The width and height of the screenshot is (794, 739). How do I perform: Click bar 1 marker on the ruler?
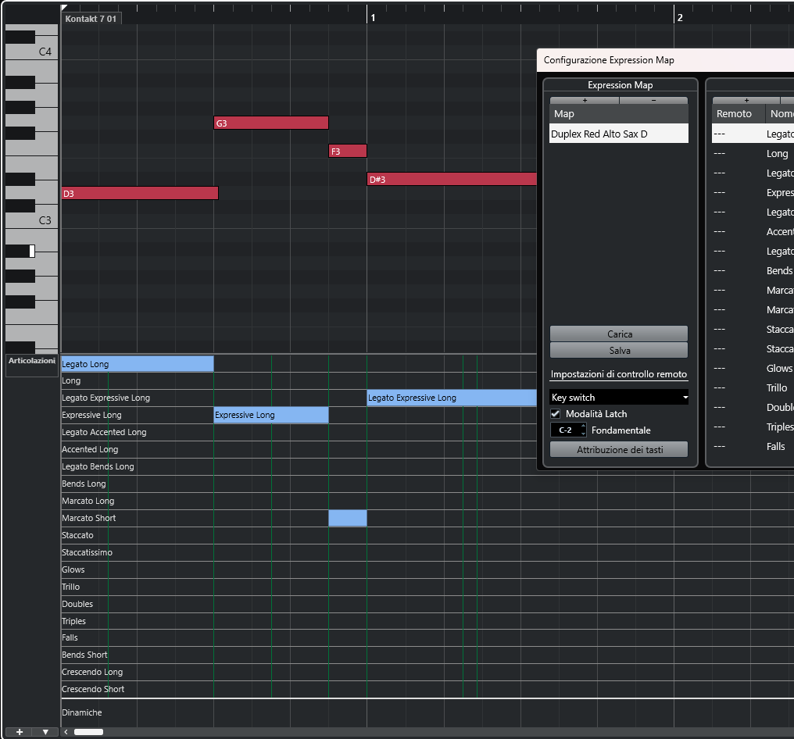click(x=373, y=18)
